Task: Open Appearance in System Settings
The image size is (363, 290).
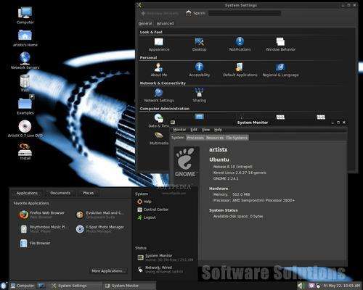Action: tap(159, 44)
